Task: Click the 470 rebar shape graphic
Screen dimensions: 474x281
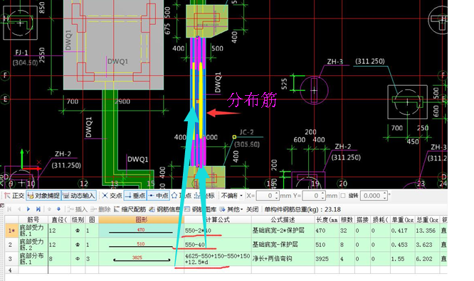Action: [141, 231]
